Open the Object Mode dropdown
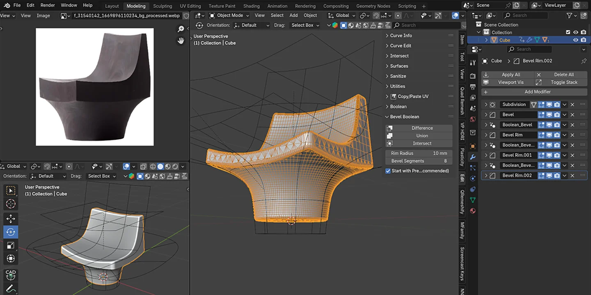The image size is (591, 295). [228, 15]
